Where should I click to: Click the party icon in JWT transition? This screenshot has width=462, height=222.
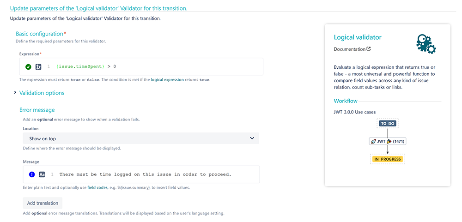389,141
